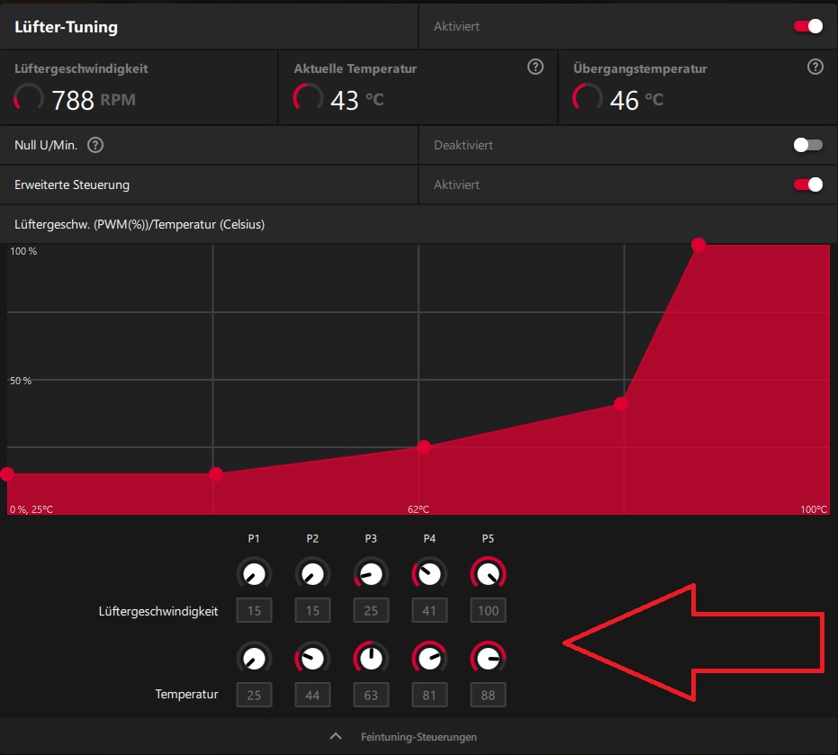
Task: Select the top curve point at 100%
Action: coord(698,245)
